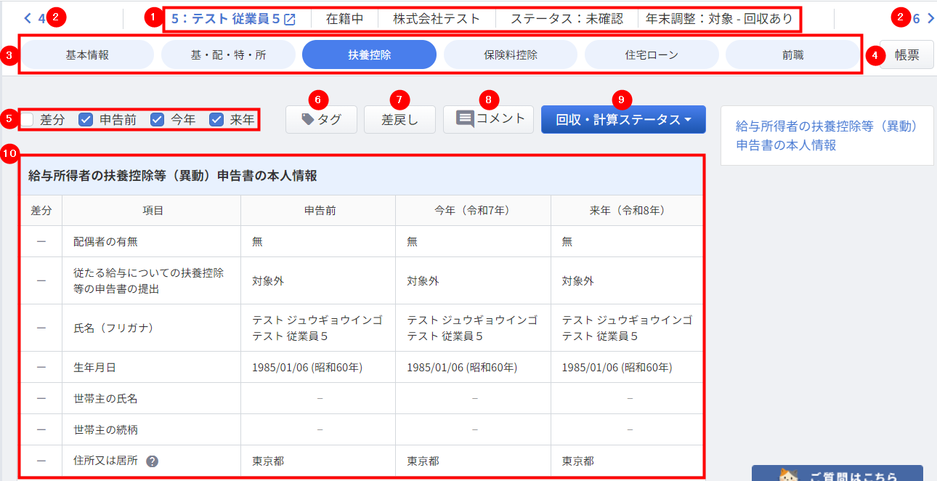Switch to the 基本情報 tab
The width and height of the screenshot is (937, 481).
pos(87,54)
